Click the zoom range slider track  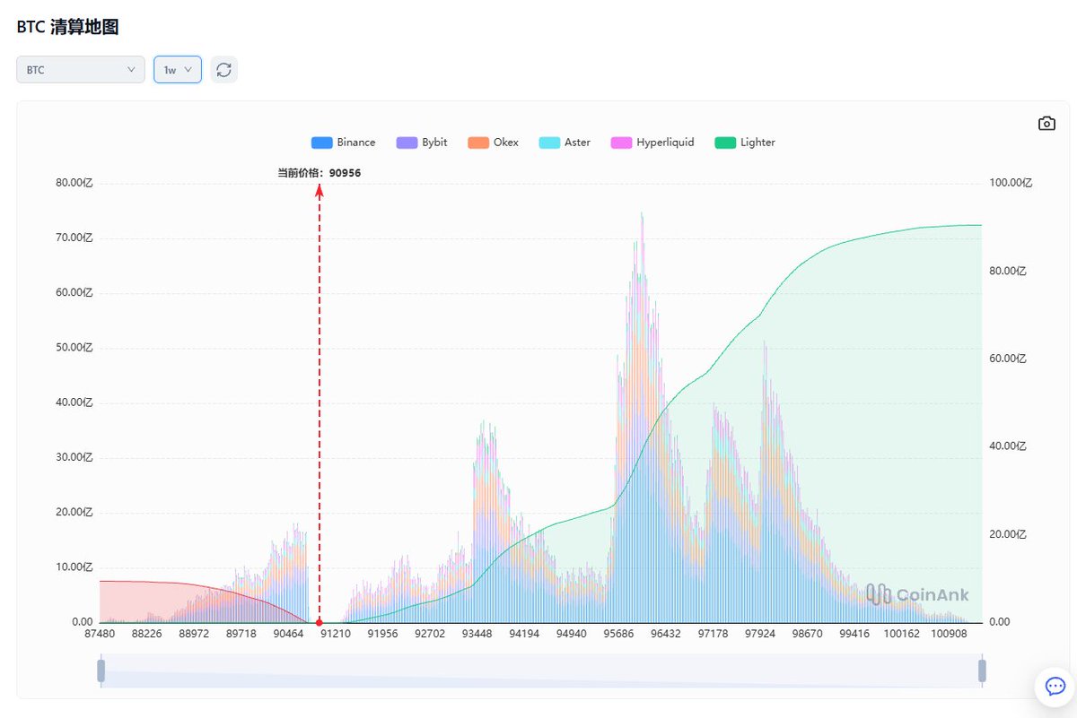[x=538, y=670]
